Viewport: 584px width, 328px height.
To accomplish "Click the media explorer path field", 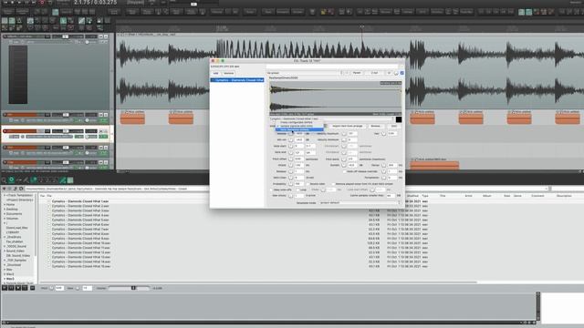I will click(287, 189).
